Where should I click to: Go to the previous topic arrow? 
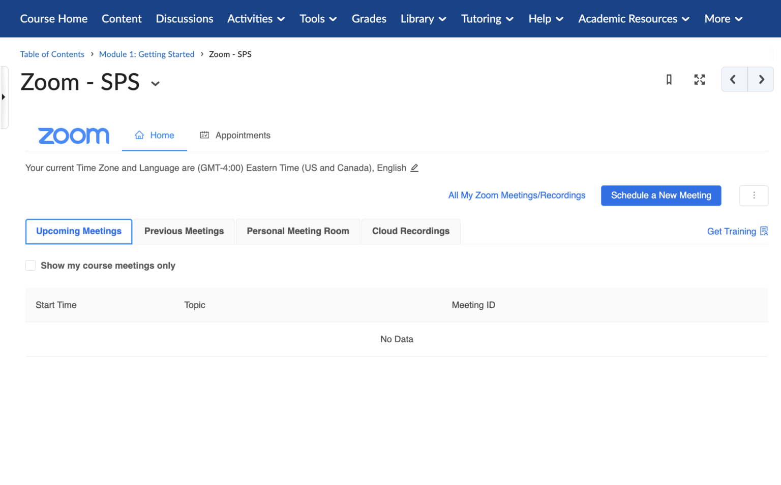click(x=734, y=80)
